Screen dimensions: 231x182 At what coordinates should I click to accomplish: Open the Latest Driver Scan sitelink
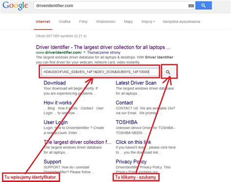(x=136, y=83)
